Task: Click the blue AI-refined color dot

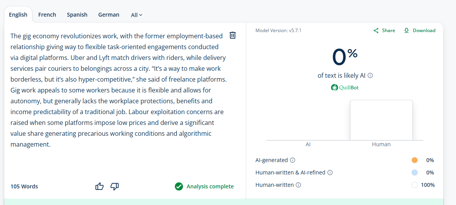Action: pos(415,173)
